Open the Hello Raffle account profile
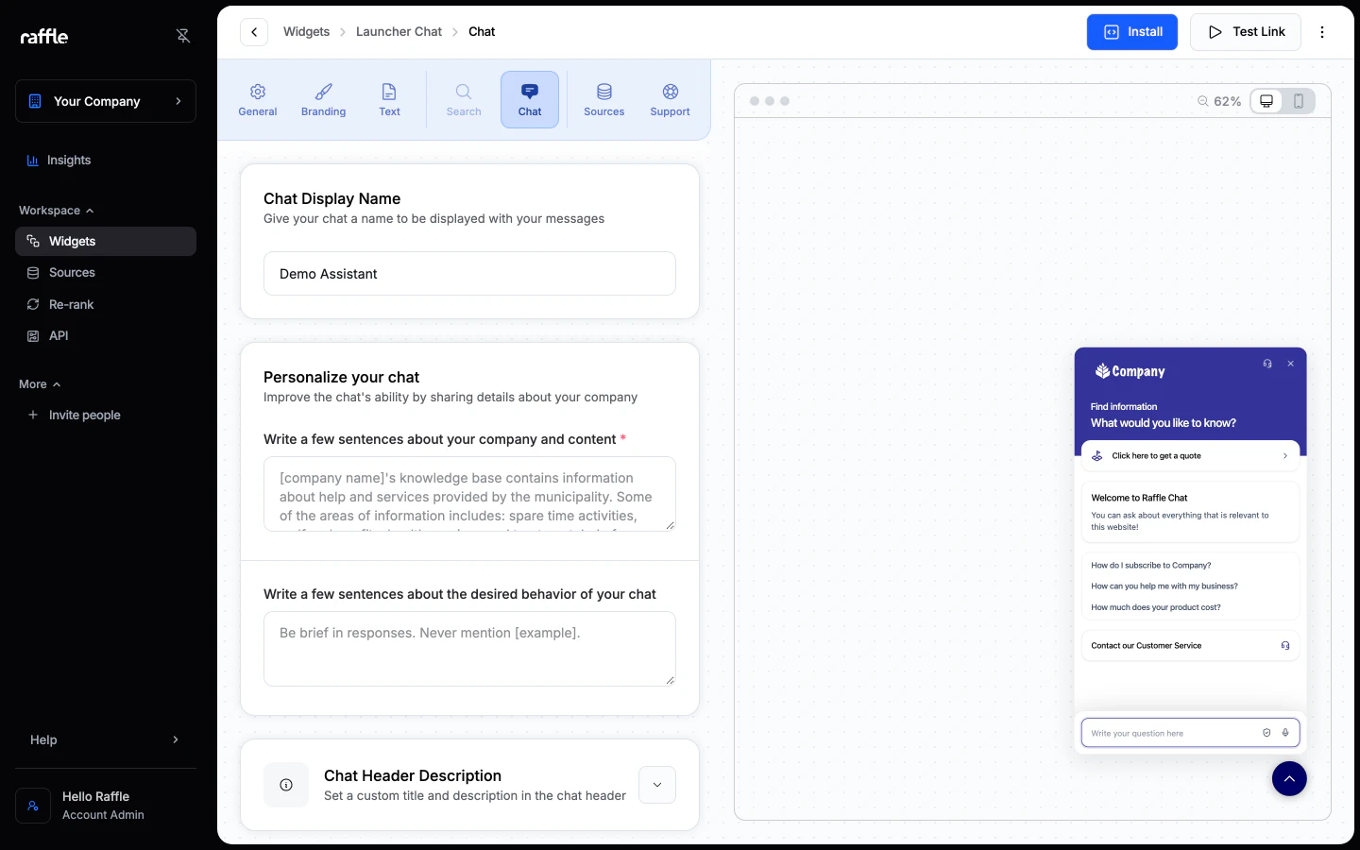Image resolution: width=1360 pixels, height=850 pixels. 106,806
